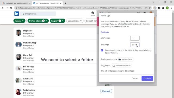The width and height of the screenshot is (174, 98).
Task: Open Eve Rhodes's profile link
Action: point(29,67)
